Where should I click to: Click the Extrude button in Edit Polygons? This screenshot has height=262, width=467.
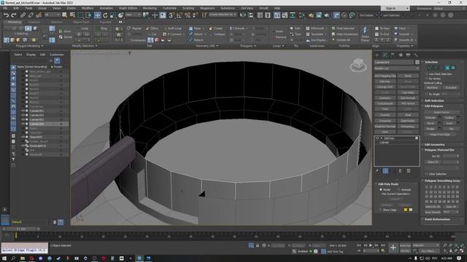[x=431, y=118]
